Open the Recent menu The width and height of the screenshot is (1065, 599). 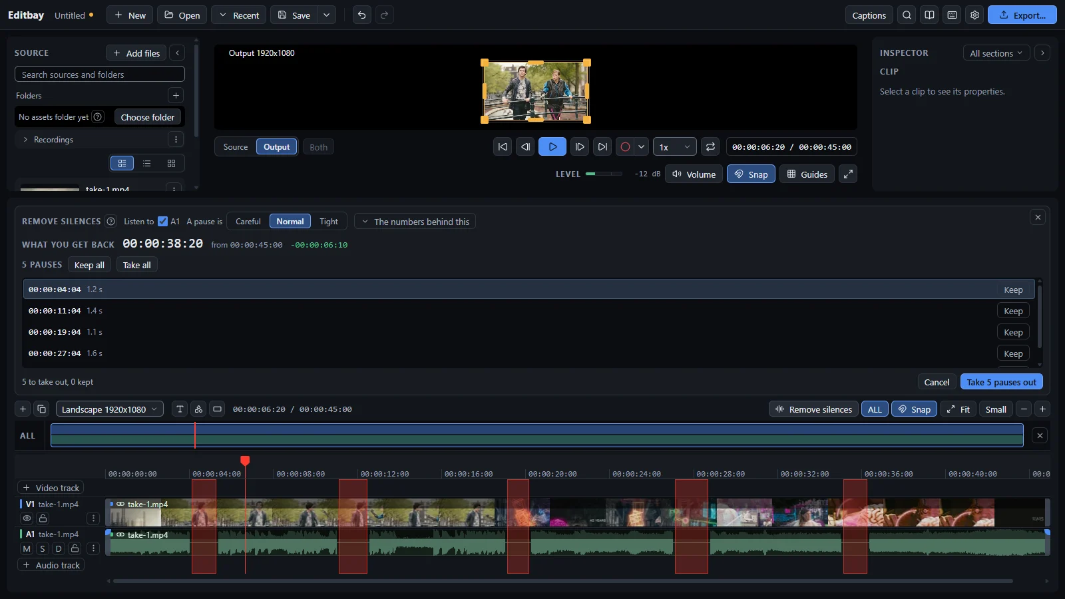tap(238, 15)
